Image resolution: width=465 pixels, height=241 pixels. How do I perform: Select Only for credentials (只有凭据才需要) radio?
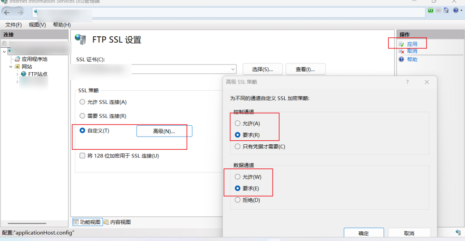[x=237, y=147]
